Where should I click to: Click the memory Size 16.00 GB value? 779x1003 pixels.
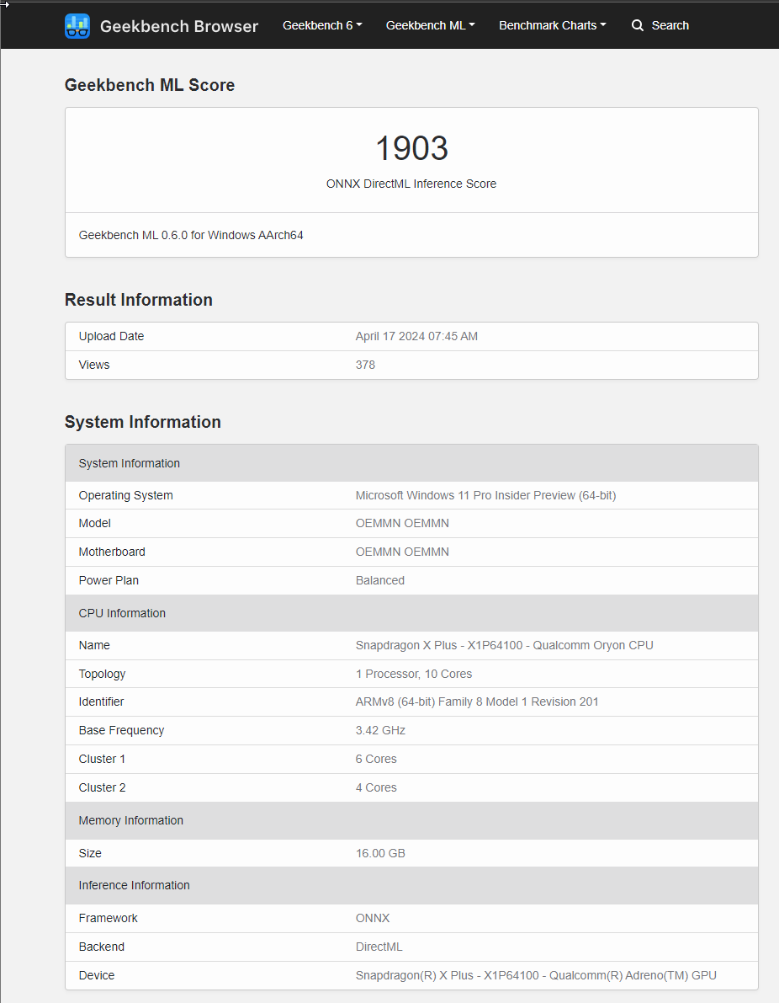point(380,853)
